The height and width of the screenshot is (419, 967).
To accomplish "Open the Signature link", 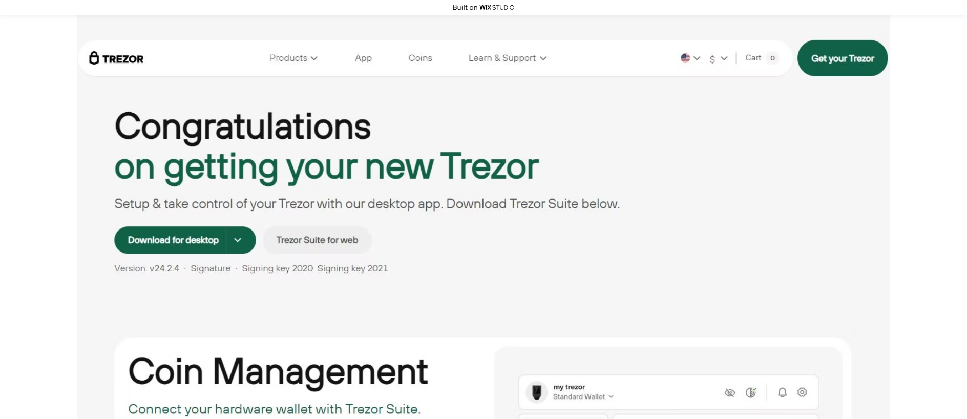I will 211,268.
